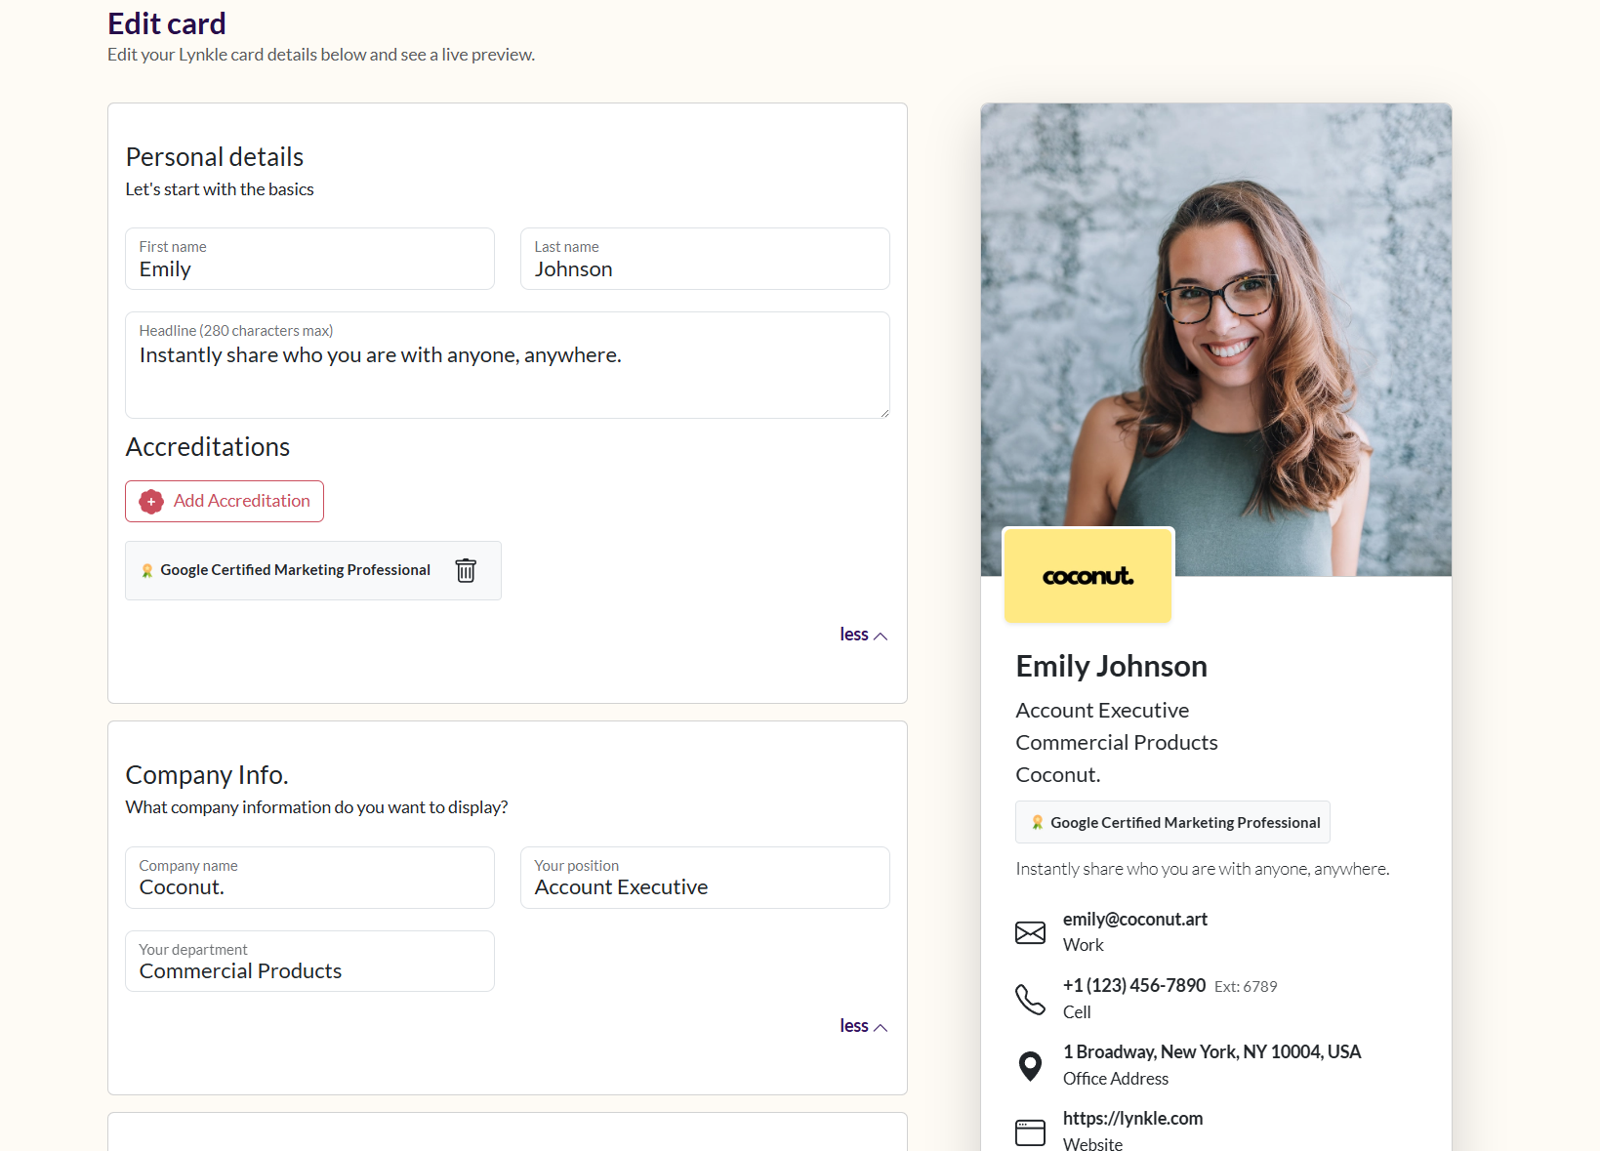Click the Office Address label

click(x=1116, y=1079)
